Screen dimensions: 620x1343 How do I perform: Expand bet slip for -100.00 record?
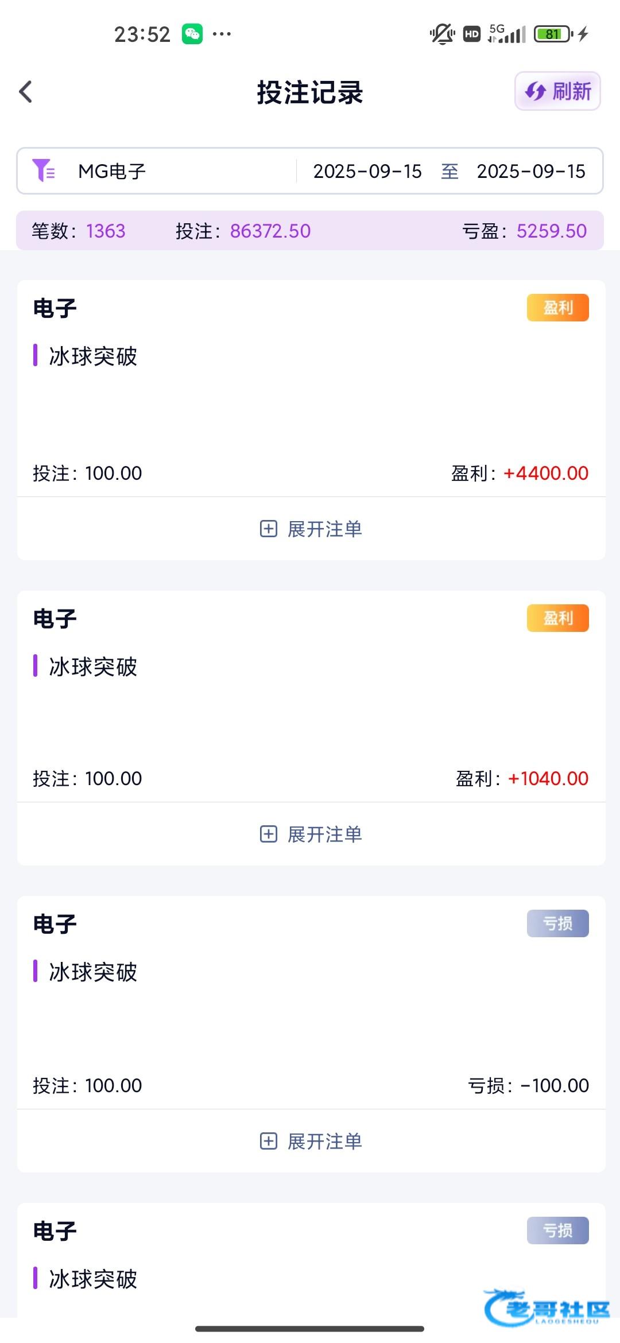click(x=311, y=1141)
